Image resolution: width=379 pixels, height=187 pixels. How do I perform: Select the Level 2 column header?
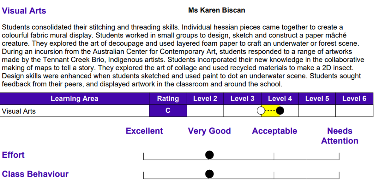tap(205, 99)
